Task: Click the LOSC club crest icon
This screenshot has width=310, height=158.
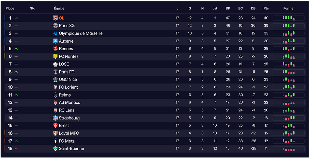Action: [x=55, y=64]
